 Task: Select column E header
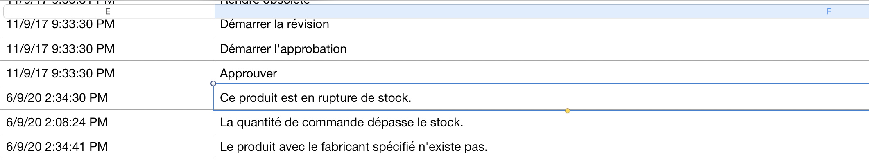(x=109, y=11)
